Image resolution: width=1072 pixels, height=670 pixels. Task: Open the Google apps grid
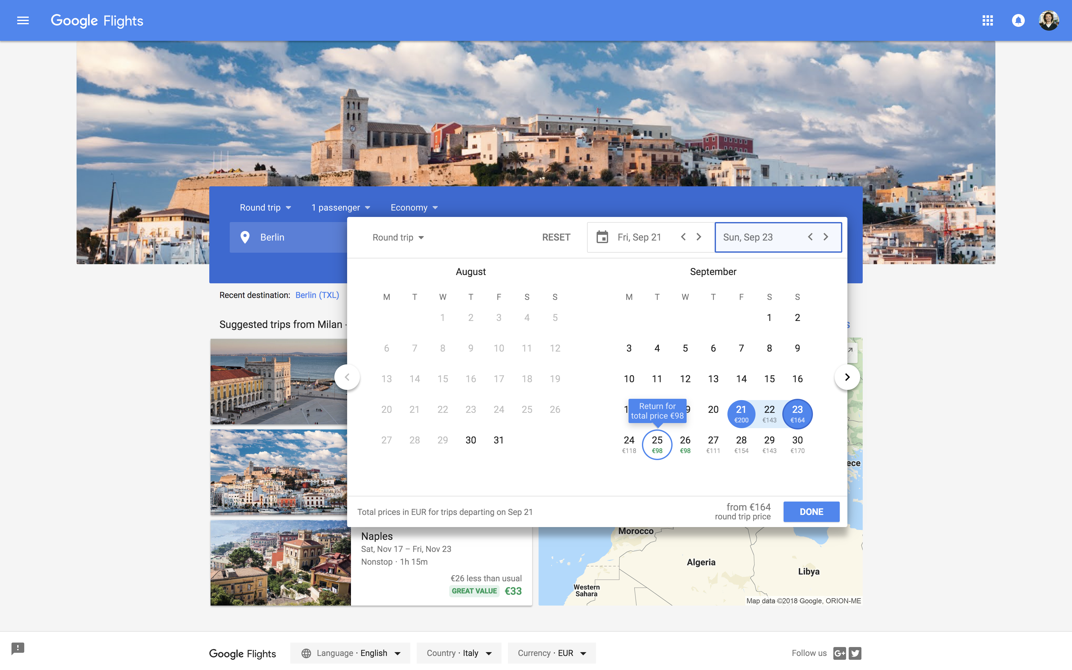tap(987, 20)
